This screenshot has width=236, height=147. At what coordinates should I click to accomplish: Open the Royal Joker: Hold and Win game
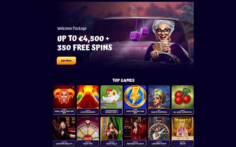pyautogui.click(x=64, y=100)
